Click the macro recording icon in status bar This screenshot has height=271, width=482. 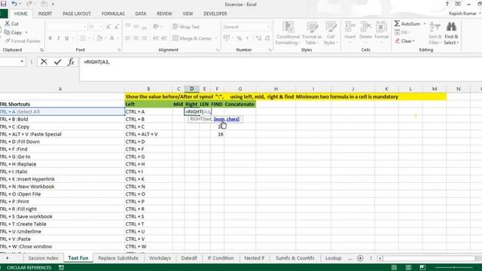tap(62, 268)
